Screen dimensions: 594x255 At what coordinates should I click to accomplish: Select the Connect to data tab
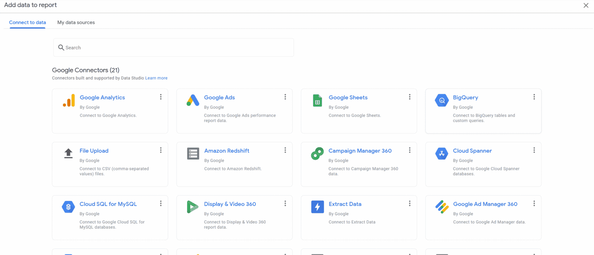[x=27, y=22]
